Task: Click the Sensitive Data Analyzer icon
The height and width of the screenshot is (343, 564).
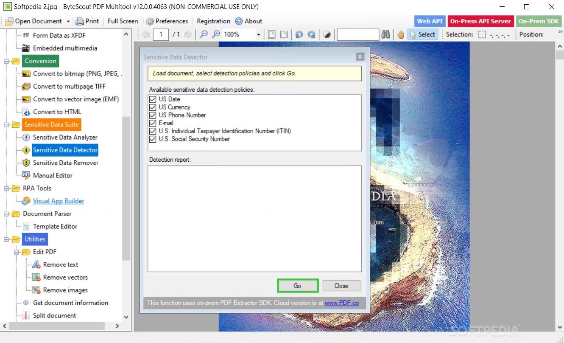Action: coord(26,137)
